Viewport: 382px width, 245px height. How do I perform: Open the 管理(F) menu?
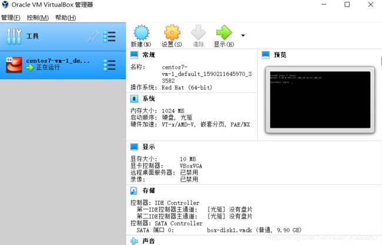coord(11,18)
